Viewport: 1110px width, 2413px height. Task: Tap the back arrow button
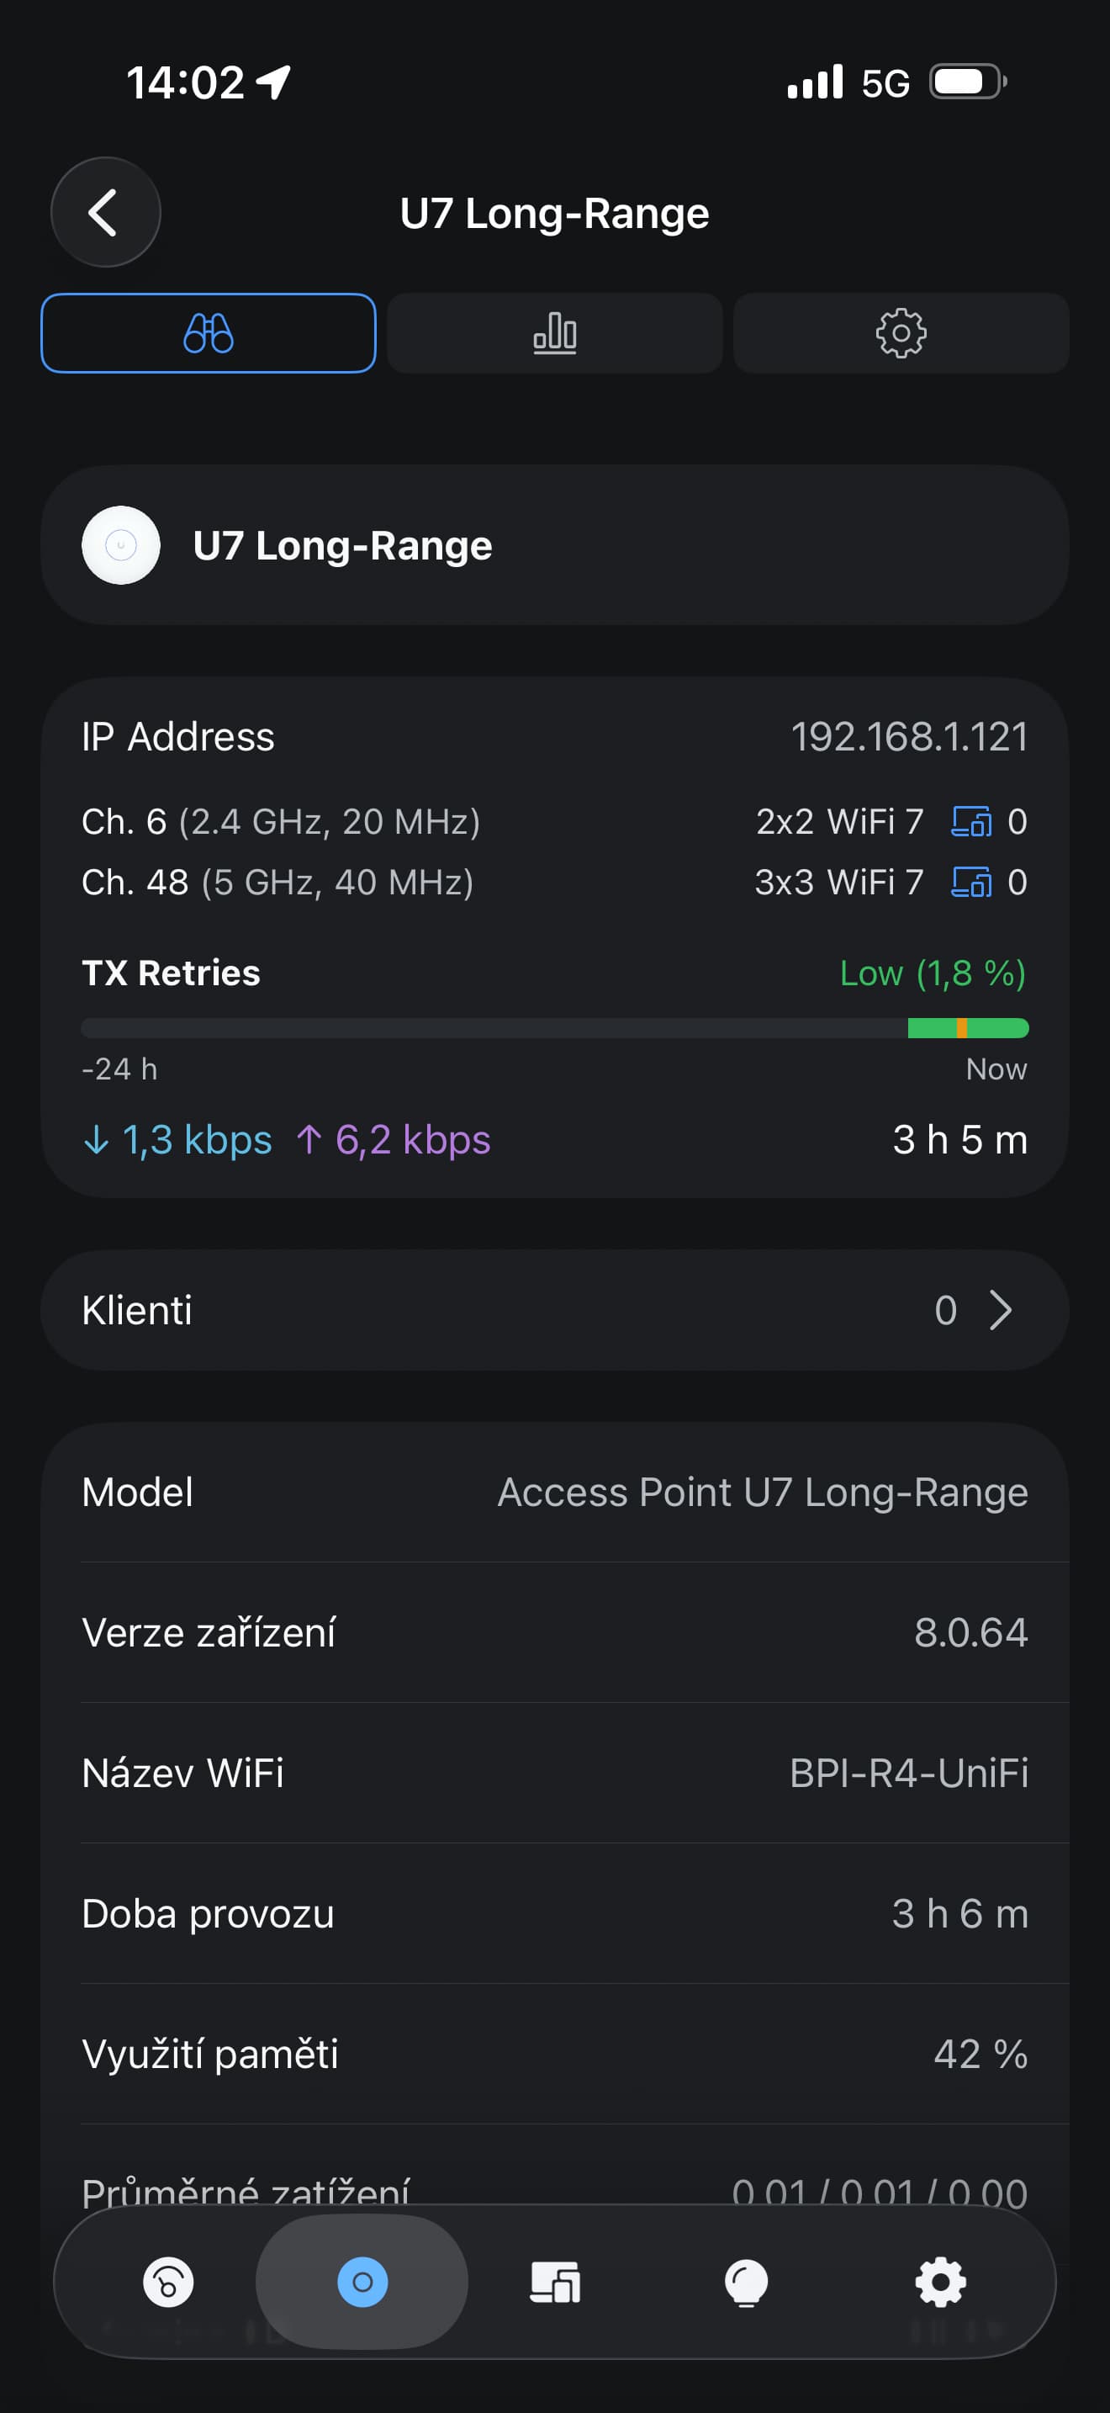pos(105,213)
